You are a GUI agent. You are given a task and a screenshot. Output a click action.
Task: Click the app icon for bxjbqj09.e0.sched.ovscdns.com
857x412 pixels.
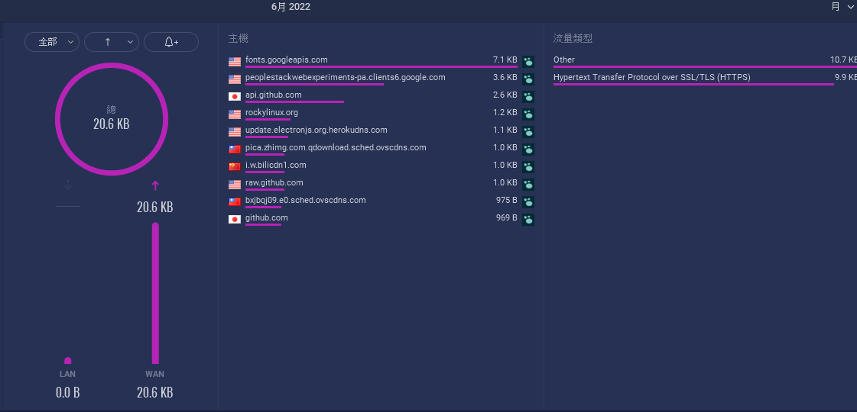[528, 202]
